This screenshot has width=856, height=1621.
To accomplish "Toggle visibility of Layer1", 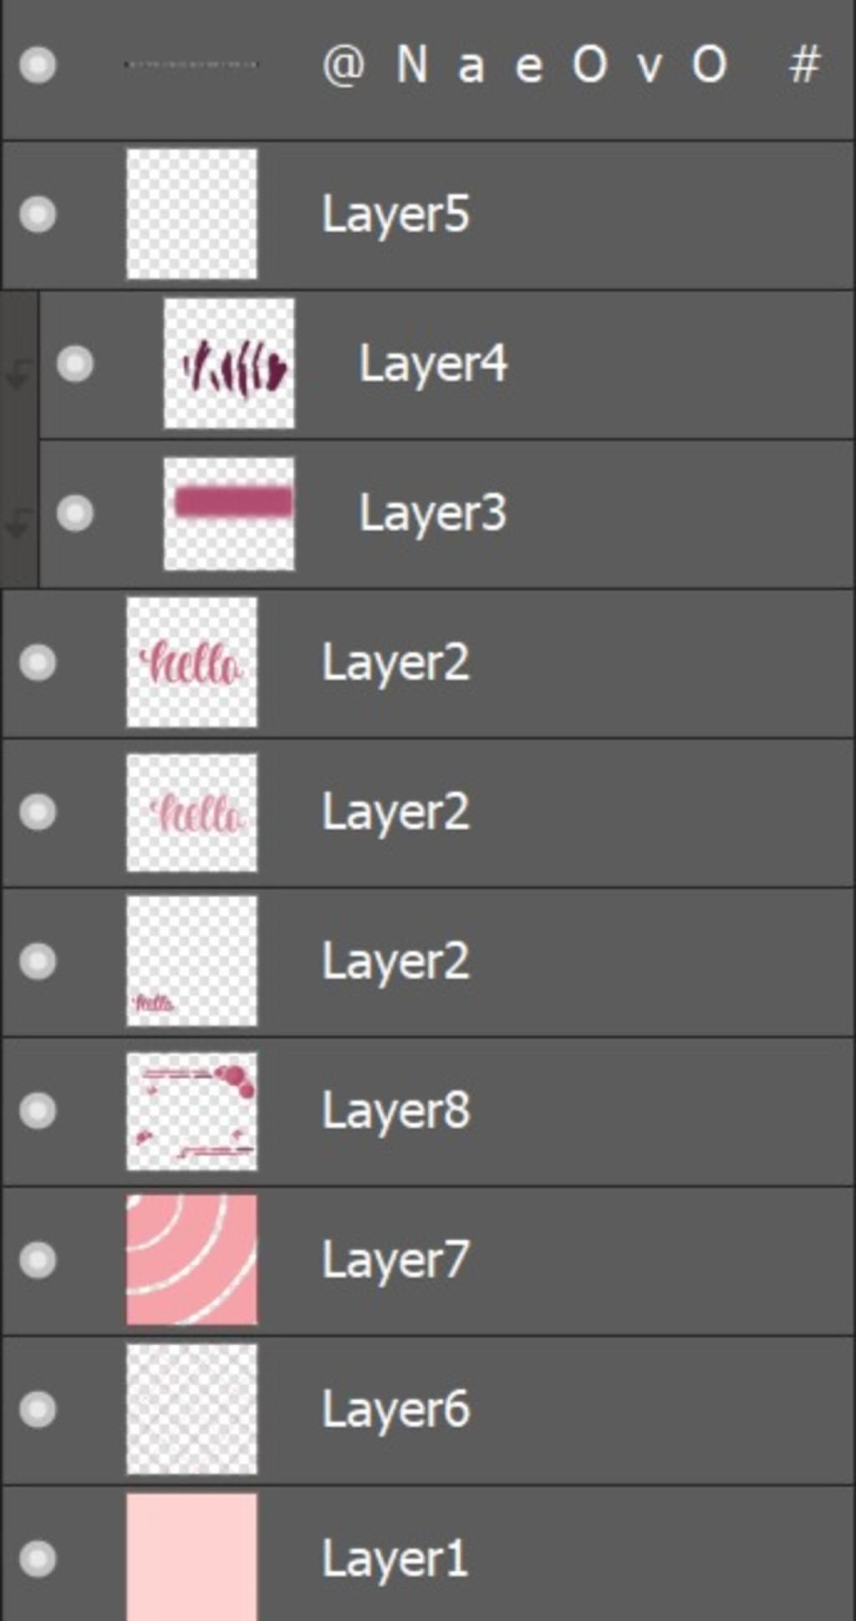I will (x=38, y=1558).
